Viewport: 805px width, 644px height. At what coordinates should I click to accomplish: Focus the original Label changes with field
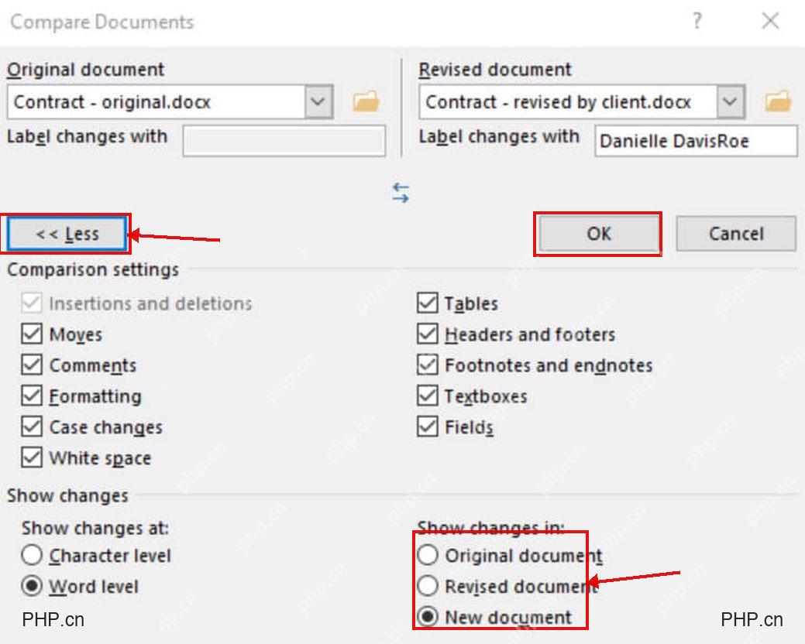coord(284,141)
